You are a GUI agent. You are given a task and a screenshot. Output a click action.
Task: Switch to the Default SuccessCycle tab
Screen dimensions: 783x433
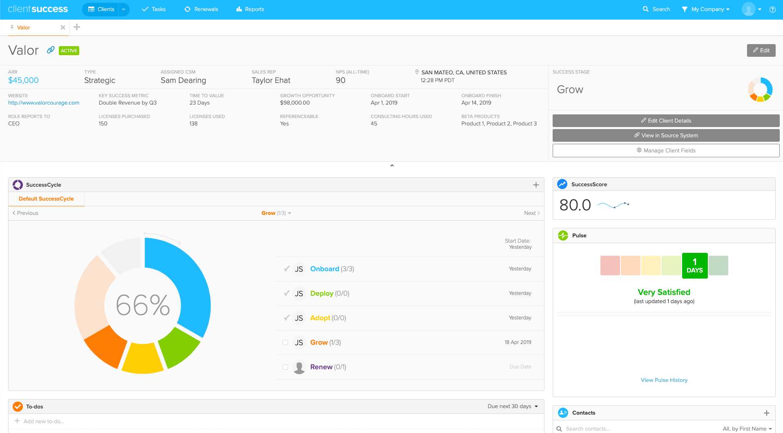point(46,199)
